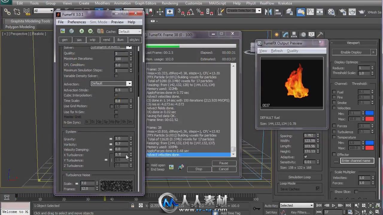The height and width of the screenshot is (215, 383).
Task: Play the animation in 3ds Max
Action: [334, 205]
